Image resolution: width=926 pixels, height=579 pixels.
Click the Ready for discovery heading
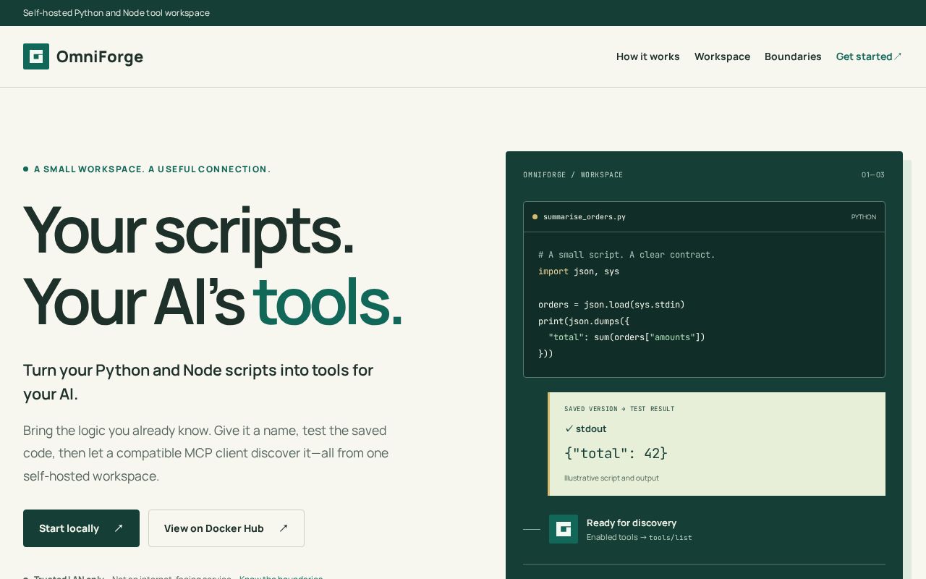pyautogui.click(x=632, y=523)
